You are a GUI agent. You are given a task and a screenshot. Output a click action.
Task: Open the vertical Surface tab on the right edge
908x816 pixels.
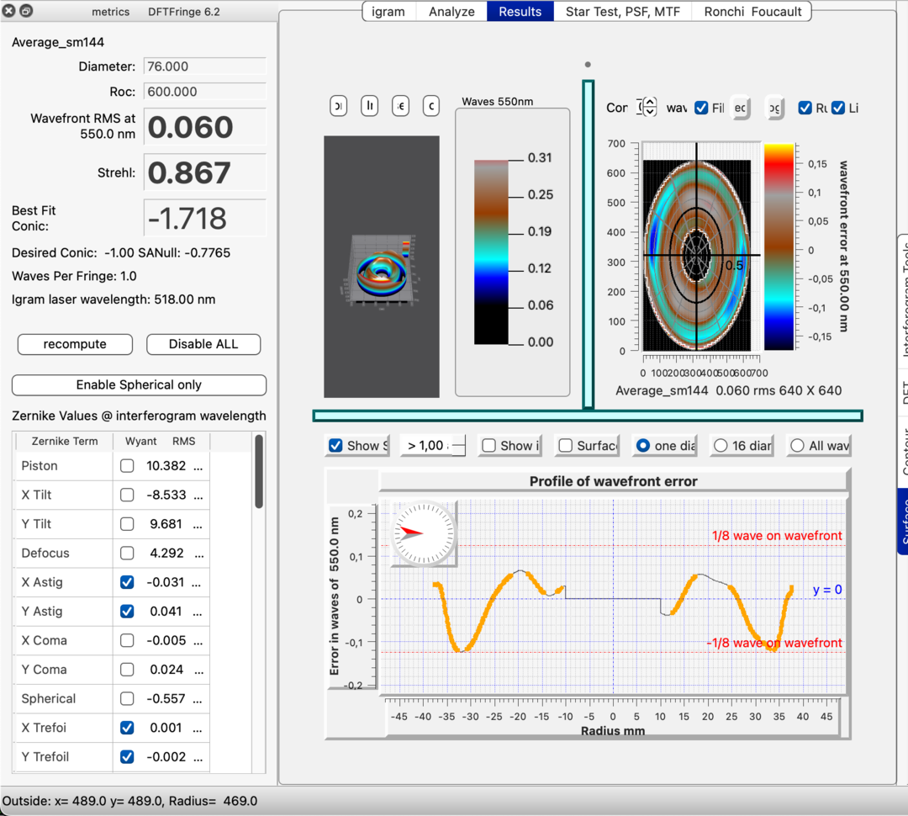coord(902,517)
